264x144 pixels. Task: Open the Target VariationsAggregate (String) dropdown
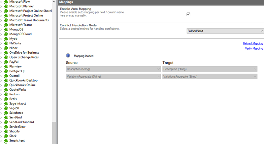coord(210,76)
